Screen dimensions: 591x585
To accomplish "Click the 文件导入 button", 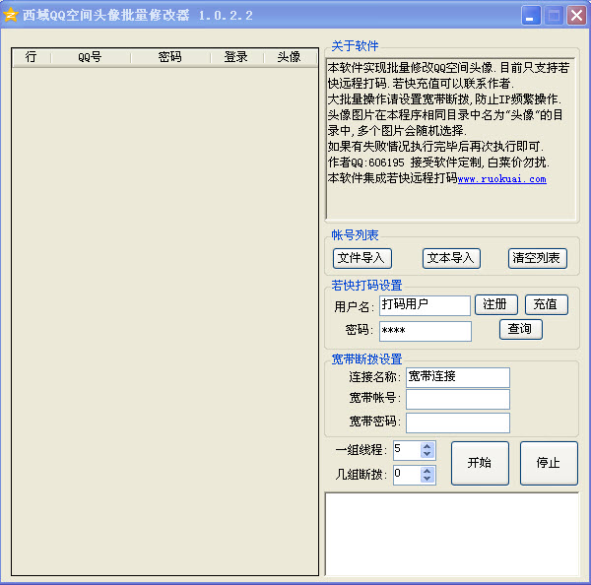I will pyautogui.click(x=362, y=259).
